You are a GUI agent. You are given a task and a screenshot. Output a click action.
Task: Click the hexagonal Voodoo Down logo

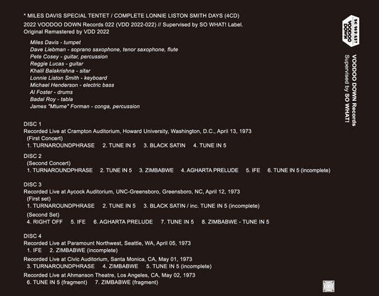pyautogui.click(x=351, y=31)
